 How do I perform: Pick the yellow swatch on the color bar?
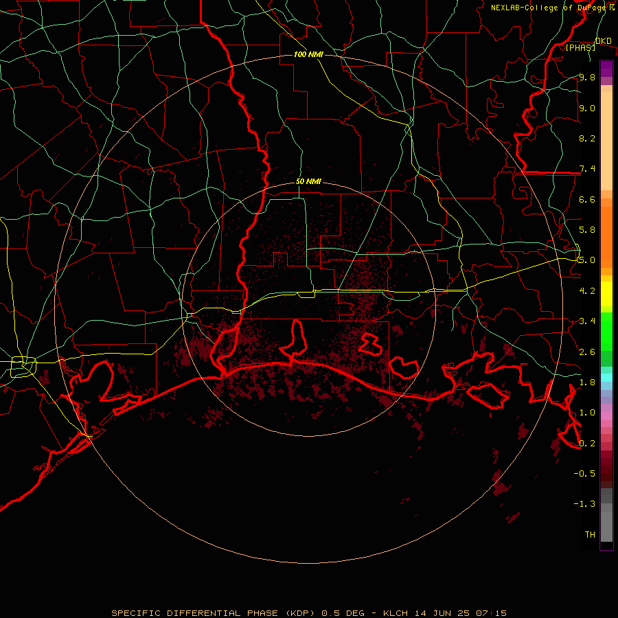[x=606, y=294]
